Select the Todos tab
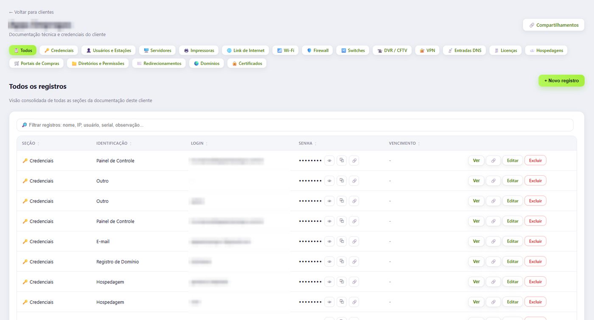 [23, 51]
